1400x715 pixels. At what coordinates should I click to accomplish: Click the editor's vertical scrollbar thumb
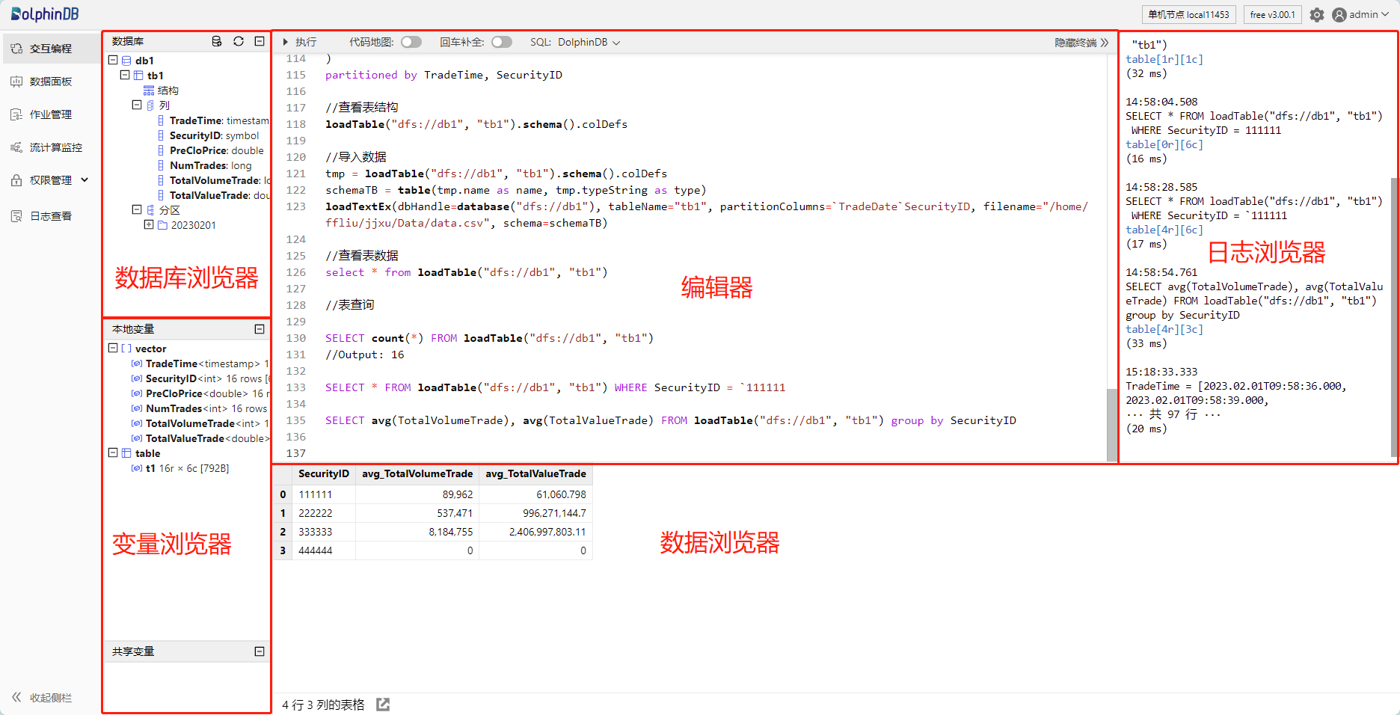tap(1112, 425)
